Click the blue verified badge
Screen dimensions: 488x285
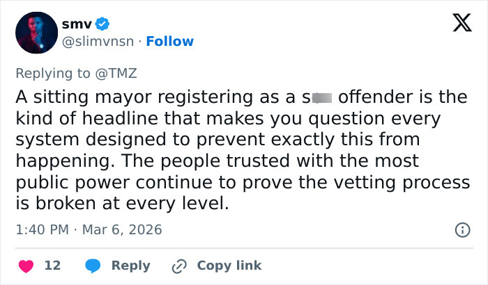(x=102, y=24)
